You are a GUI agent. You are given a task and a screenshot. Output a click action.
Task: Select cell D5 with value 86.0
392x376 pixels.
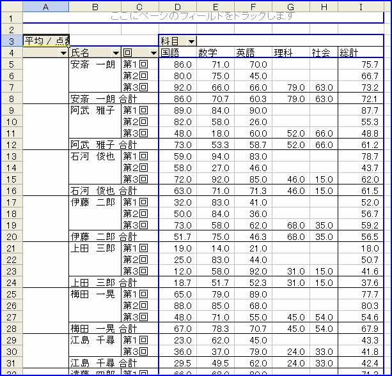click(x=178, y=64)
